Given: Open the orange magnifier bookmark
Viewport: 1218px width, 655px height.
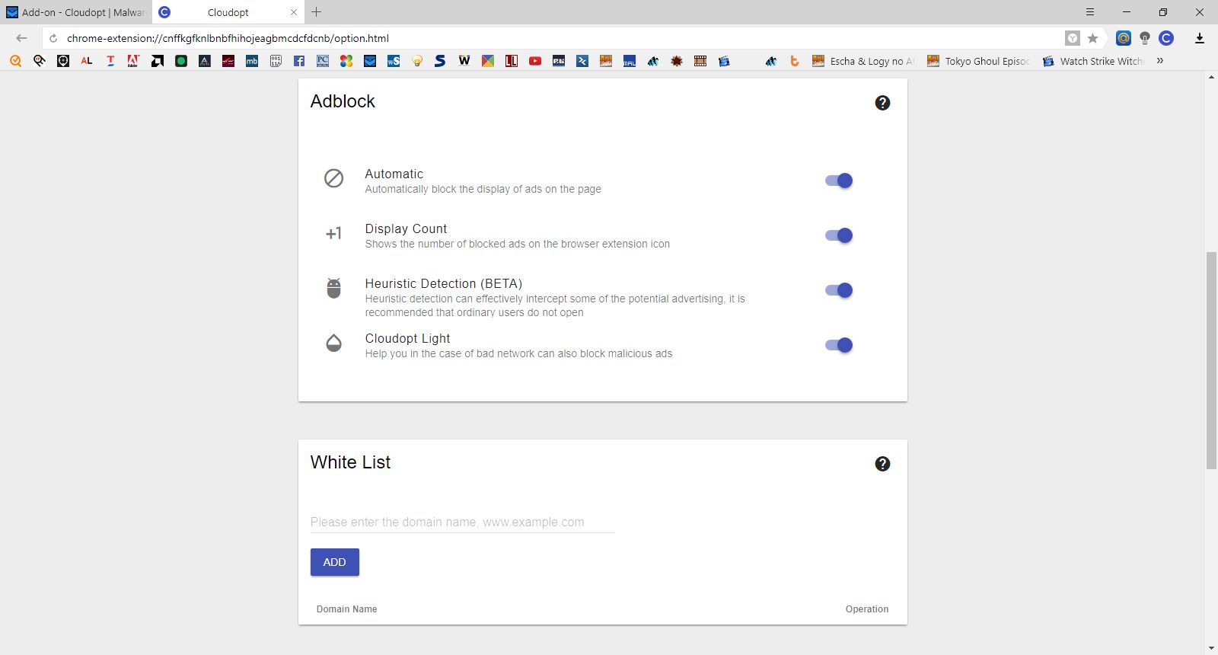Looking at the screenshot, I should (16, 61).
